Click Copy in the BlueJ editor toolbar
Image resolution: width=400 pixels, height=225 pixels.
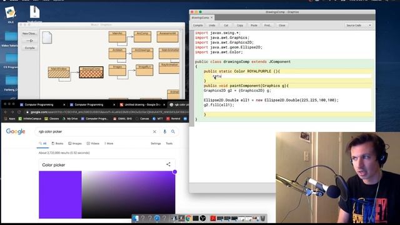coord(240,25)
